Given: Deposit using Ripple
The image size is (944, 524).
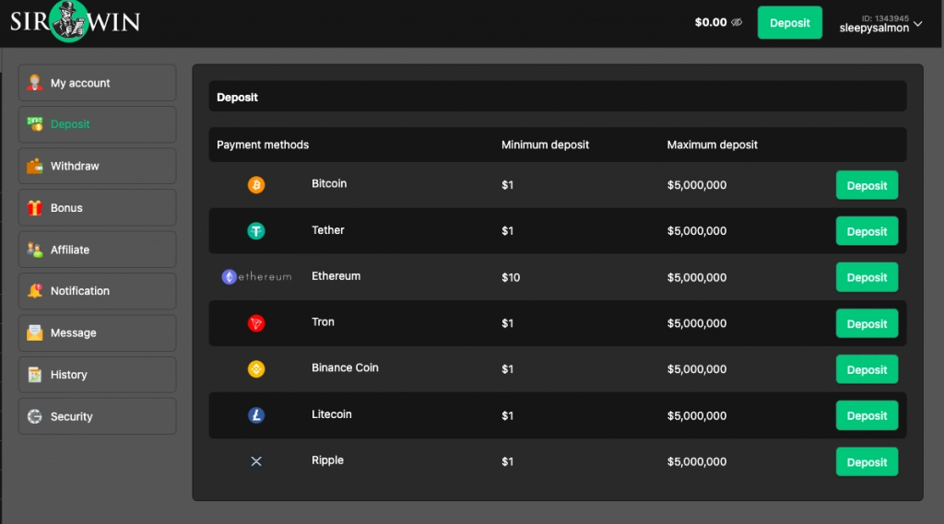Looking at the screenshot, I should 866,462.
